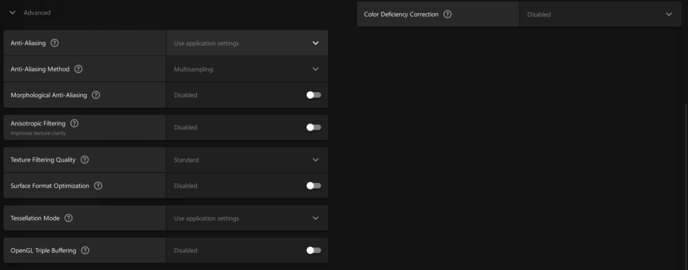Click Surface Format Optimization help icon
Viewport: 688px width, 270px height.
click(x=98, y=185)
